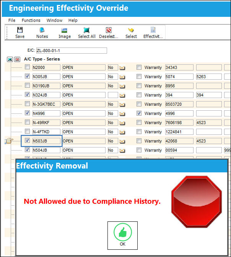Click the OPEN status field for N324JB

[84, 95]
